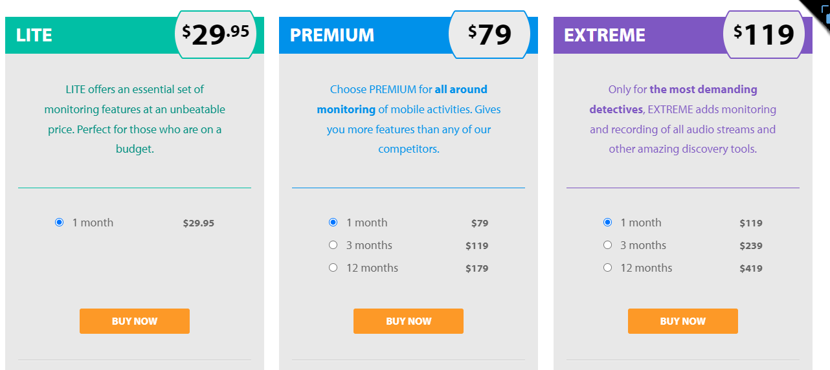The height and width of the screenshot is (370, 830).
Task: Click the PREMIUM plan header title
Action: [332, 35]
